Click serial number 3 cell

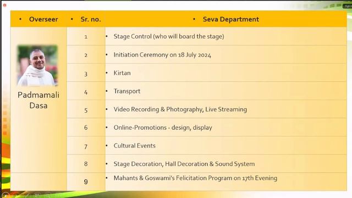click(x=86, y=73)
